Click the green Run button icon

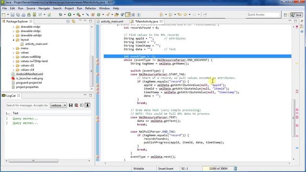pyautogui.click(x=69, y=15)
